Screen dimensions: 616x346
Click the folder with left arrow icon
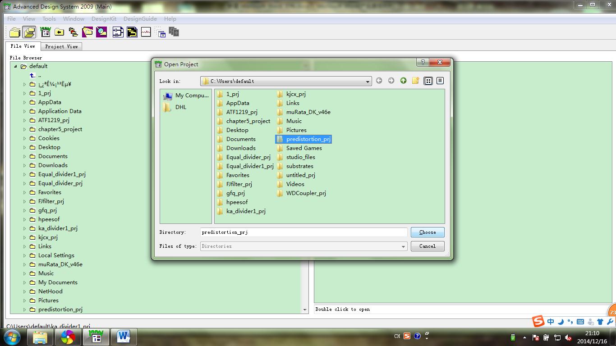pyautogui.click(x=59, y=32)
